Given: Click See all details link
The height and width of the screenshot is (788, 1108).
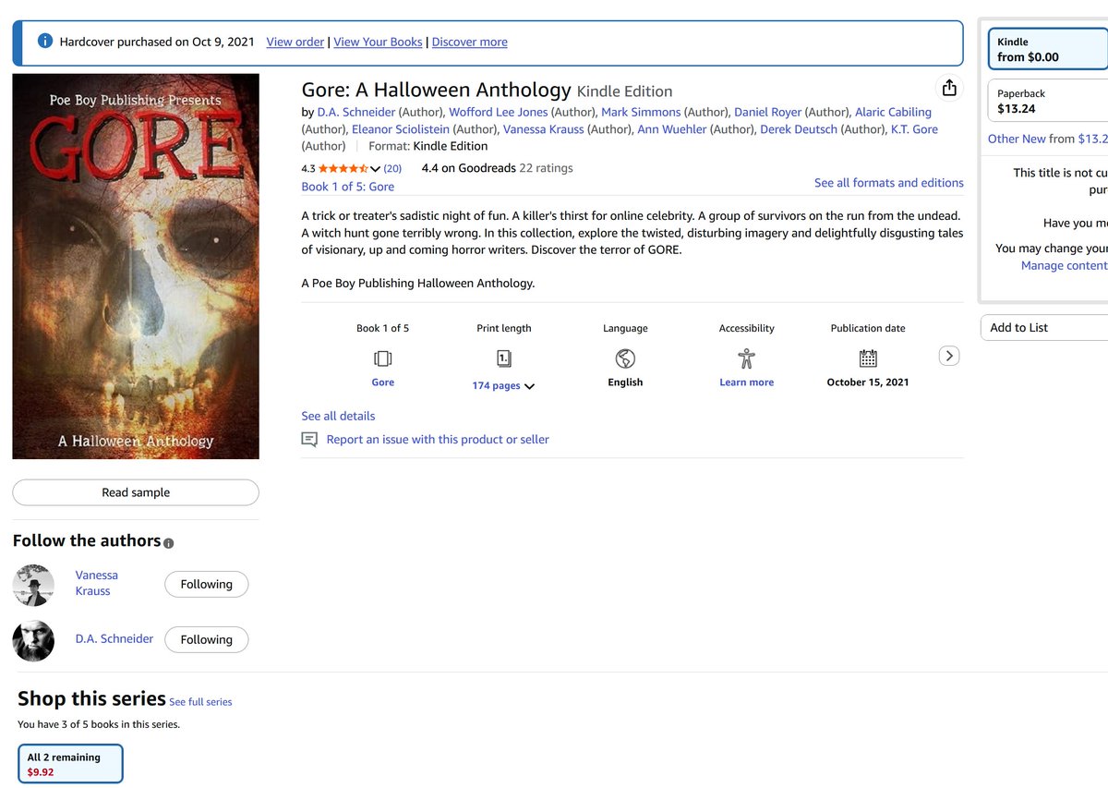Looking at the screenshot, I should [338, 416].
